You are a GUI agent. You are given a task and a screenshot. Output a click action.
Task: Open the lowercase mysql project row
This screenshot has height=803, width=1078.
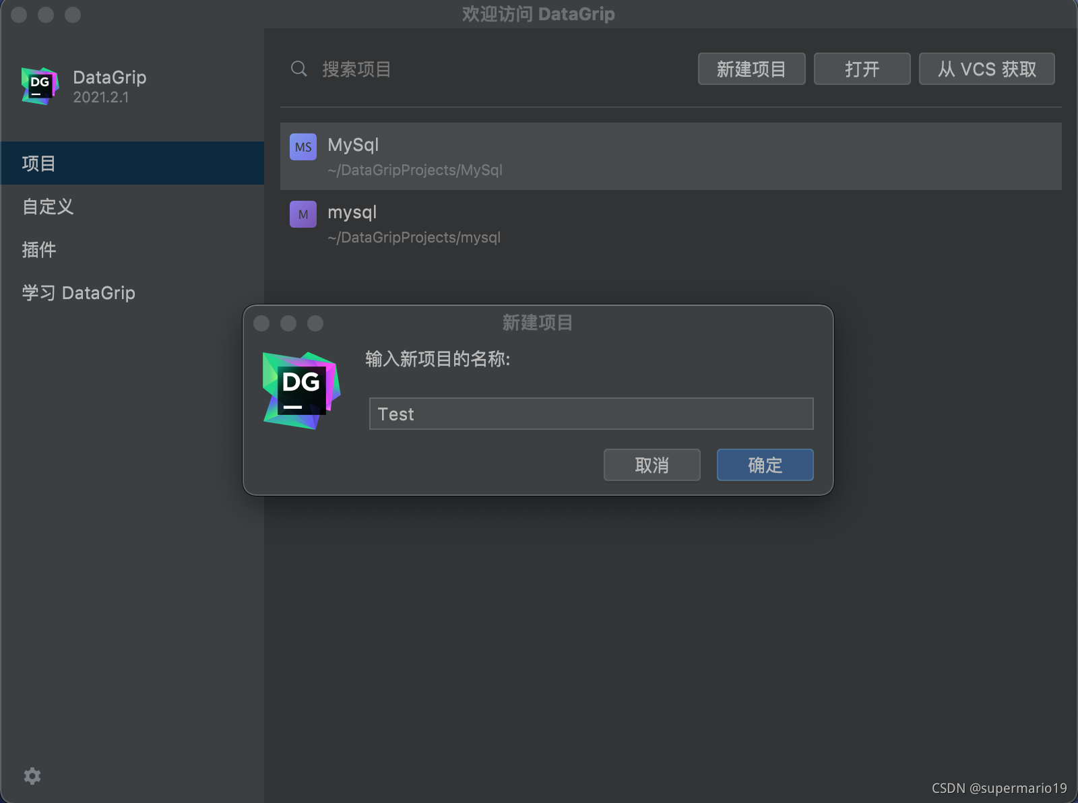[671, 224]
